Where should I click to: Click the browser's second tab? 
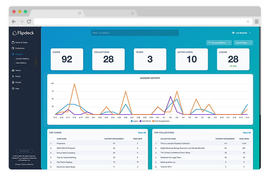110,13
